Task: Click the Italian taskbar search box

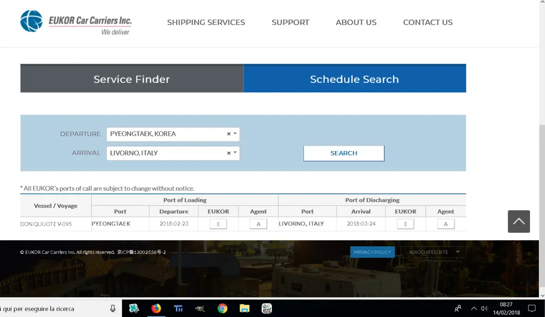Action: (61, 308)
